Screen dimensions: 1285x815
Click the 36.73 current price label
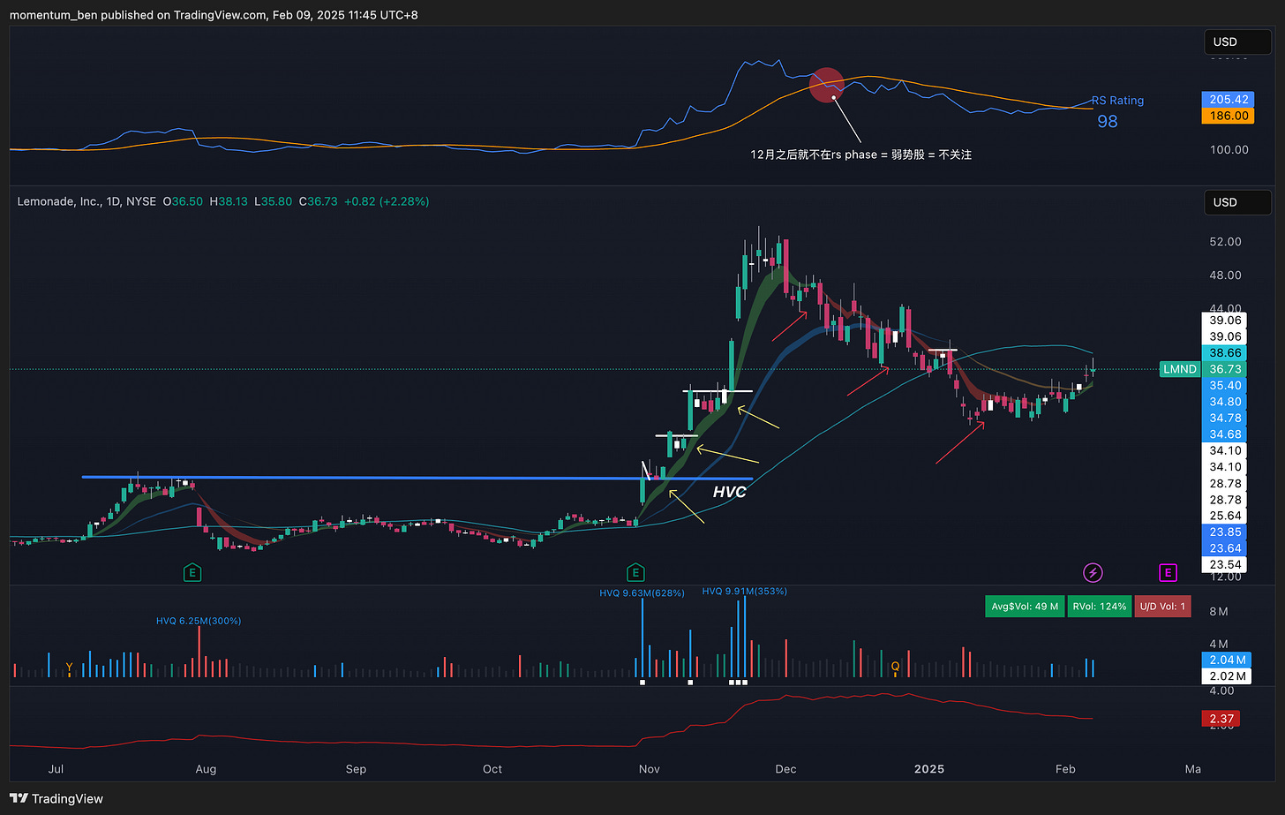click(x=1225, y=369)
